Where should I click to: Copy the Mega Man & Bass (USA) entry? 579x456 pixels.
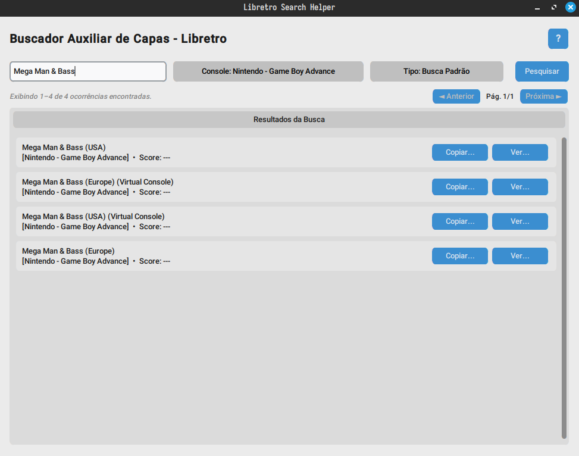point(460,152)
